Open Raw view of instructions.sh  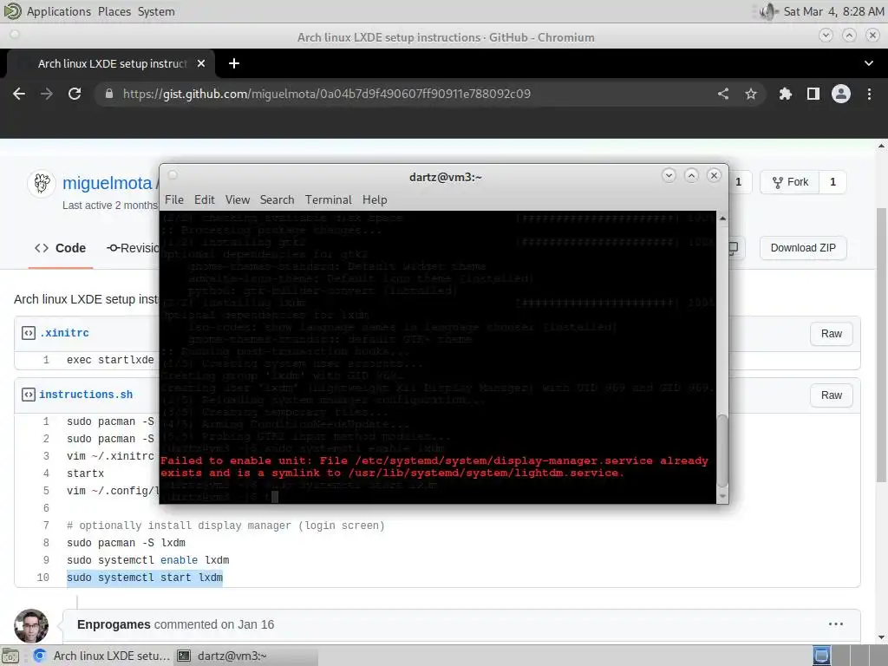point(832,395)
